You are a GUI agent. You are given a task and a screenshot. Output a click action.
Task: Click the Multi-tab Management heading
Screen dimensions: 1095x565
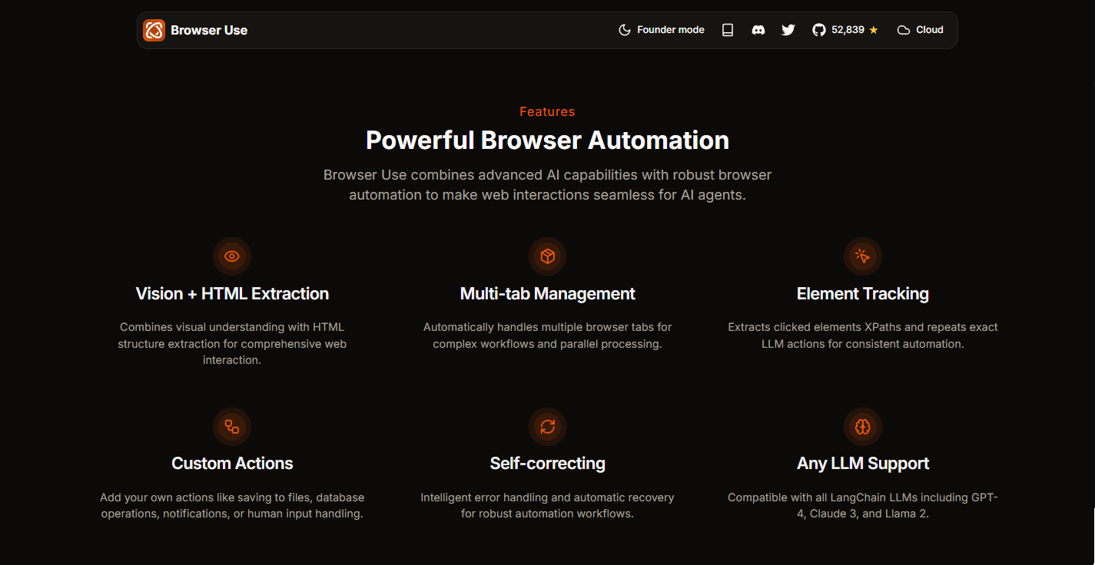548,294
